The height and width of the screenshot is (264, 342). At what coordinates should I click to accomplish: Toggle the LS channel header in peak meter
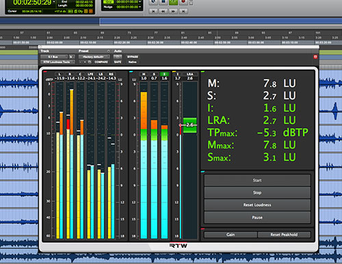pos(101,74)
